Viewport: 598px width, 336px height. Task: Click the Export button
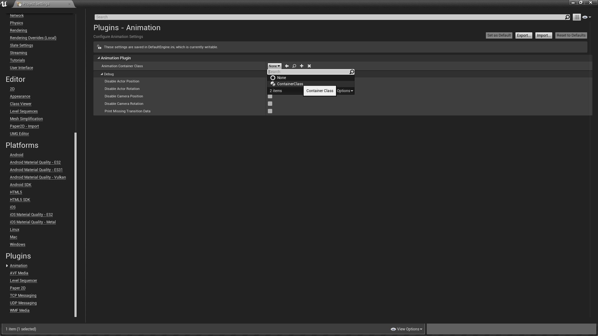point(524,35)
